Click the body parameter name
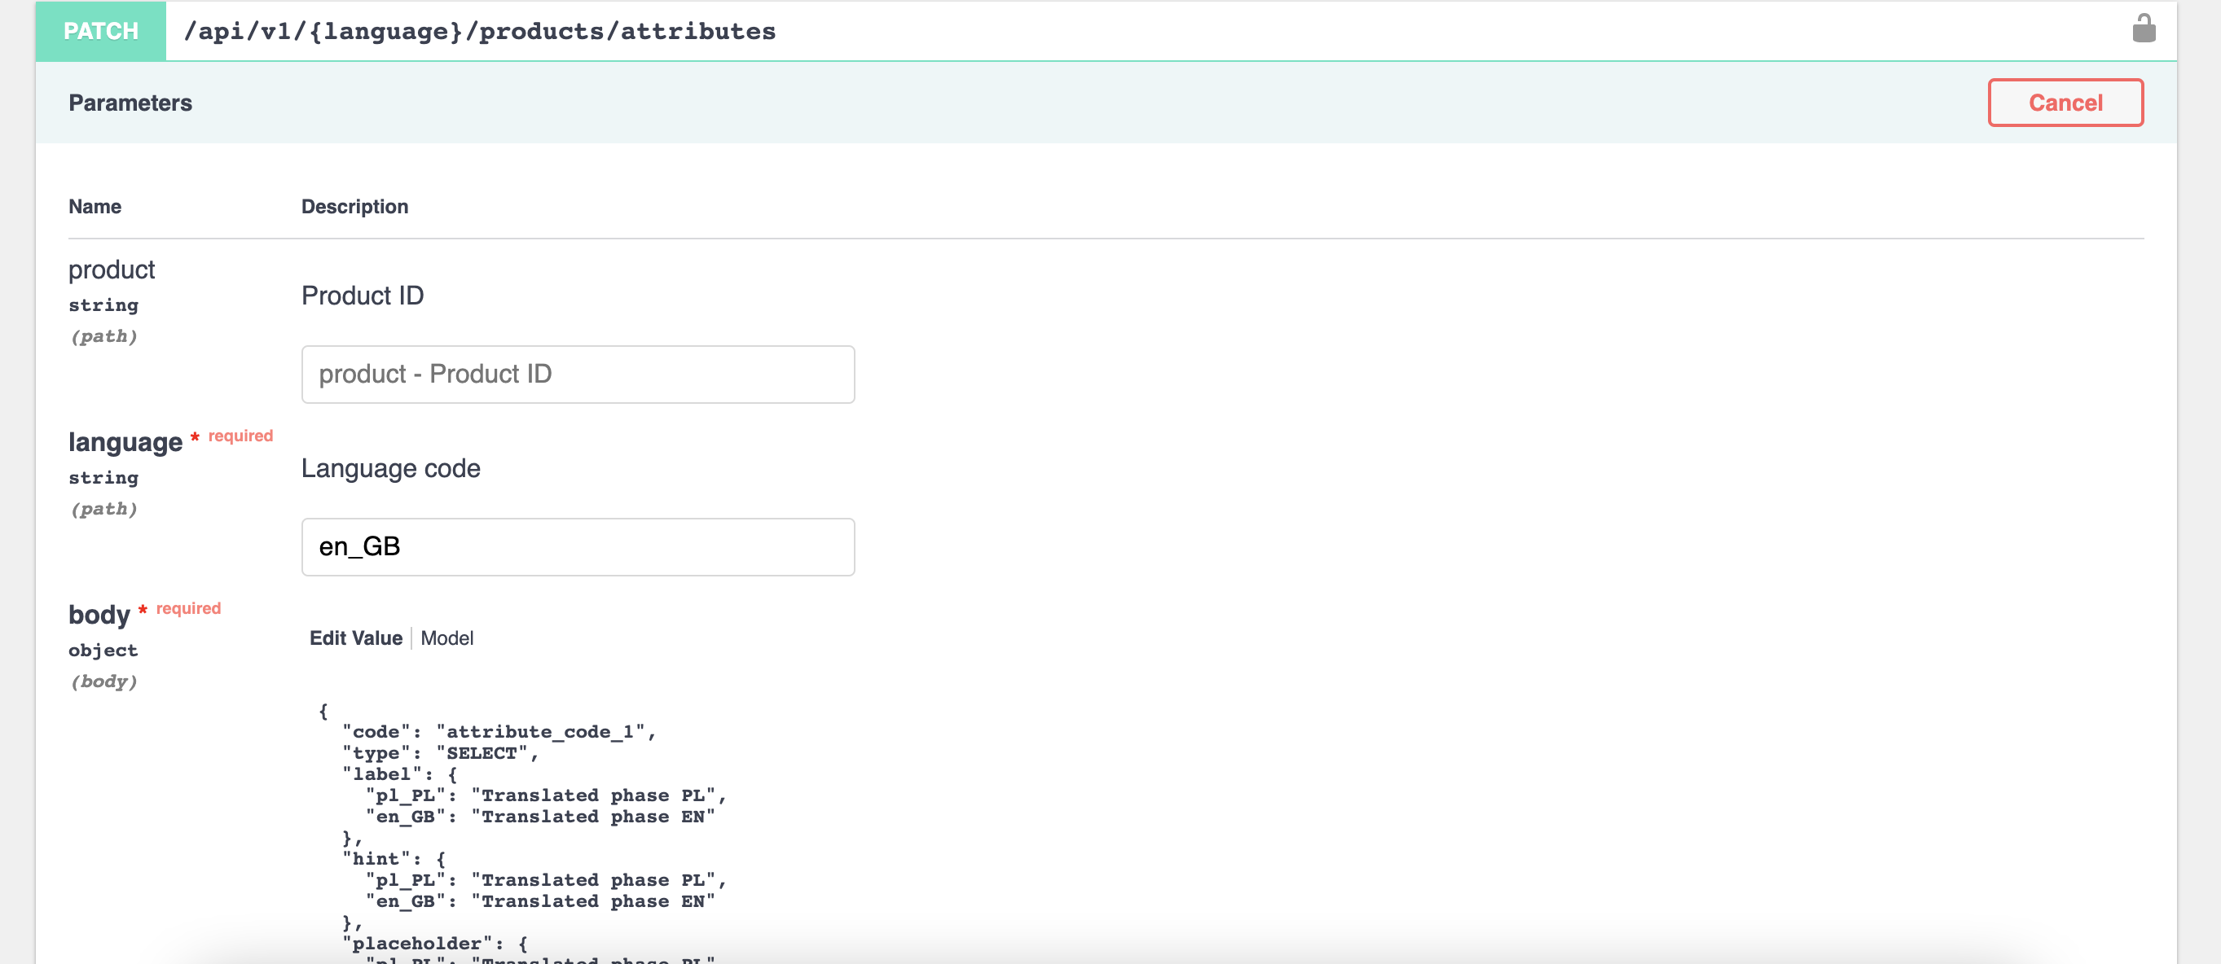 click(99, 614)
